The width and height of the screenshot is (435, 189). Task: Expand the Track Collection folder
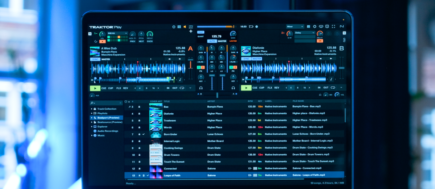click(x=92, y=109)
